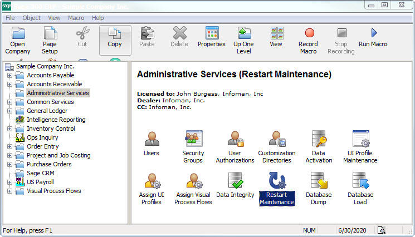The height and width of the screenshot is (237, 415).
Task: Open Page Setup from toolbar
Action: click(50, 41)
